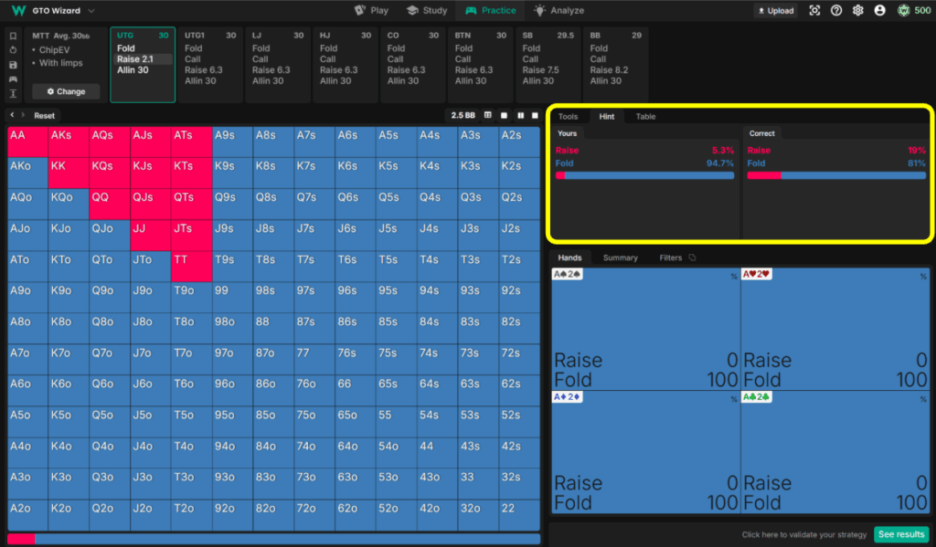This screenshot has width=936, height=547.
Task: Click the game controller icon in sidebar
Action: coord(13,79)
